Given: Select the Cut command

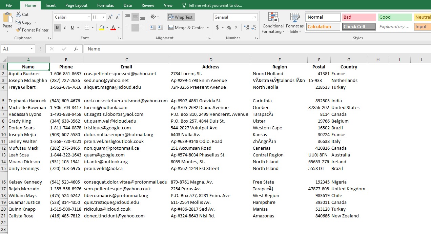Looking at the screenshot, I should click(x=22, y=14).
